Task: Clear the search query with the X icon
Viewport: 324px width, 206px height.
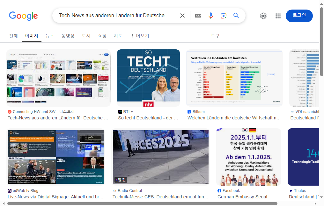Action: (x=182, y=16)
